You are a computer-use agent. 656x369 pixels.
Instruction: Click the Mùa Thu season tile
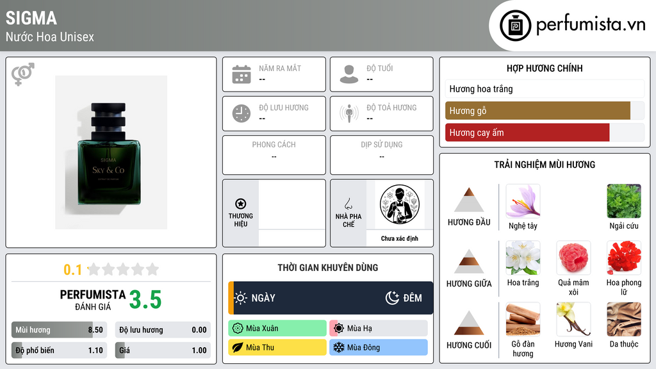coord(277,347)
